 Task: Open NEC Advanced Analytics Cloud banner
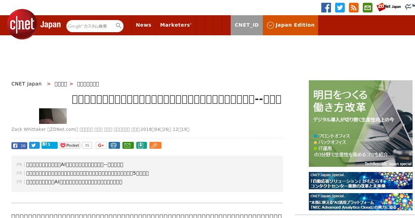pos(361,202)
